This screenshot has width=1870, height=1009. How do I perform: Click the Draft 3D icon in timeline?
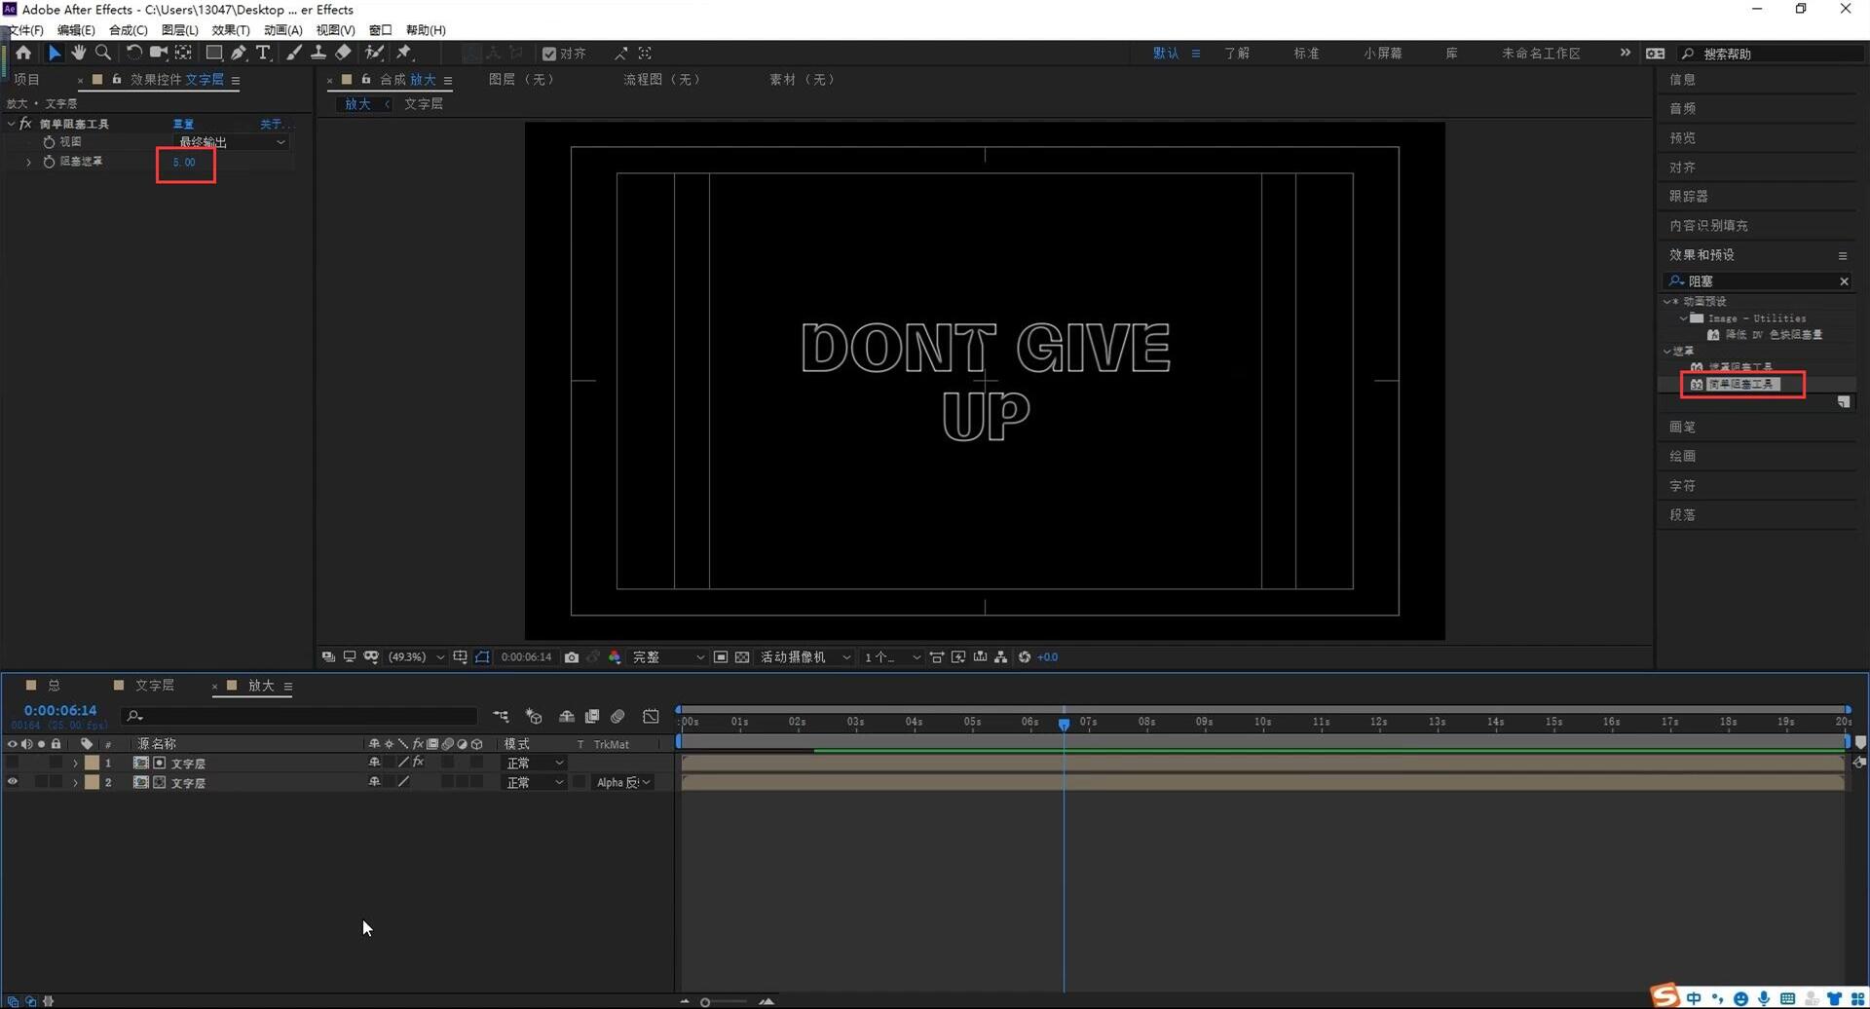[x=533, y=716]
